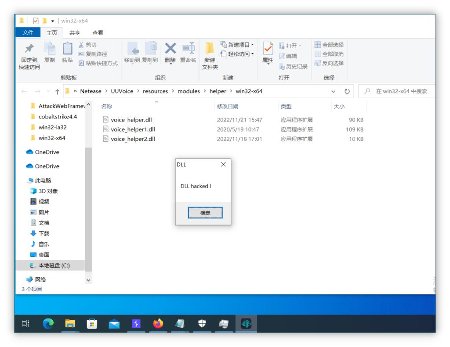The width and height of the screenshot is (450, 347).
Task: Click OK (确定) in the DLL dialog
Action: coord(205,213)
